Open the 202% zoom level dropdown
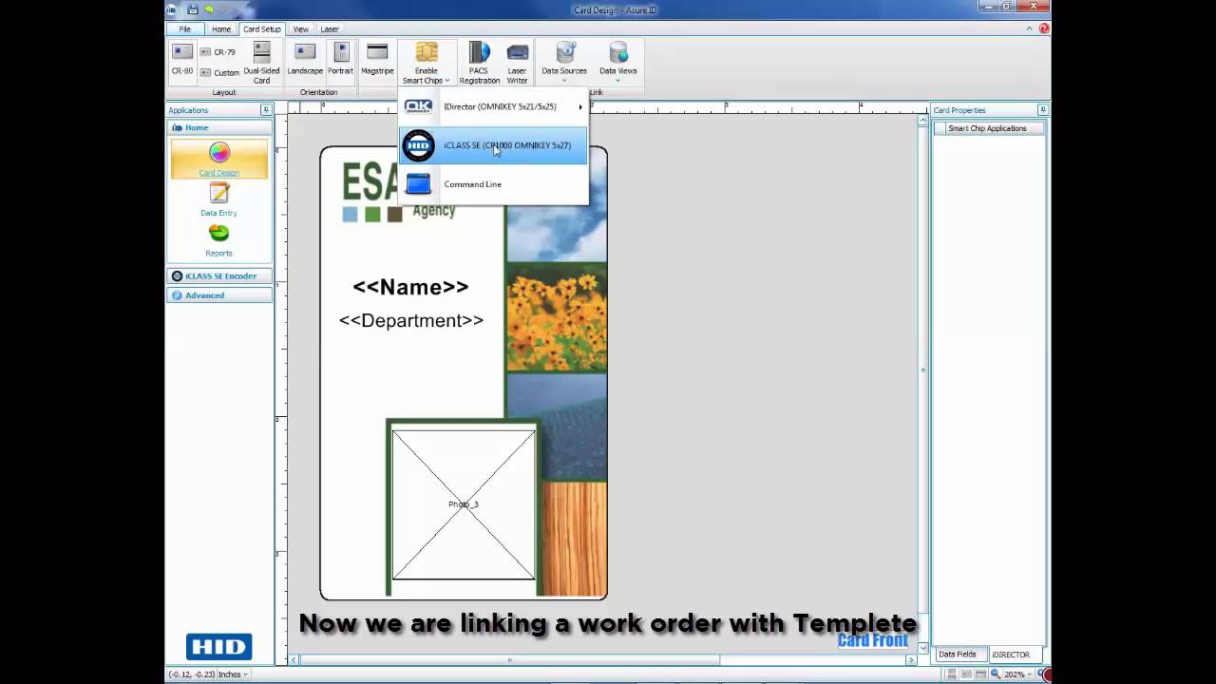 1018,674
